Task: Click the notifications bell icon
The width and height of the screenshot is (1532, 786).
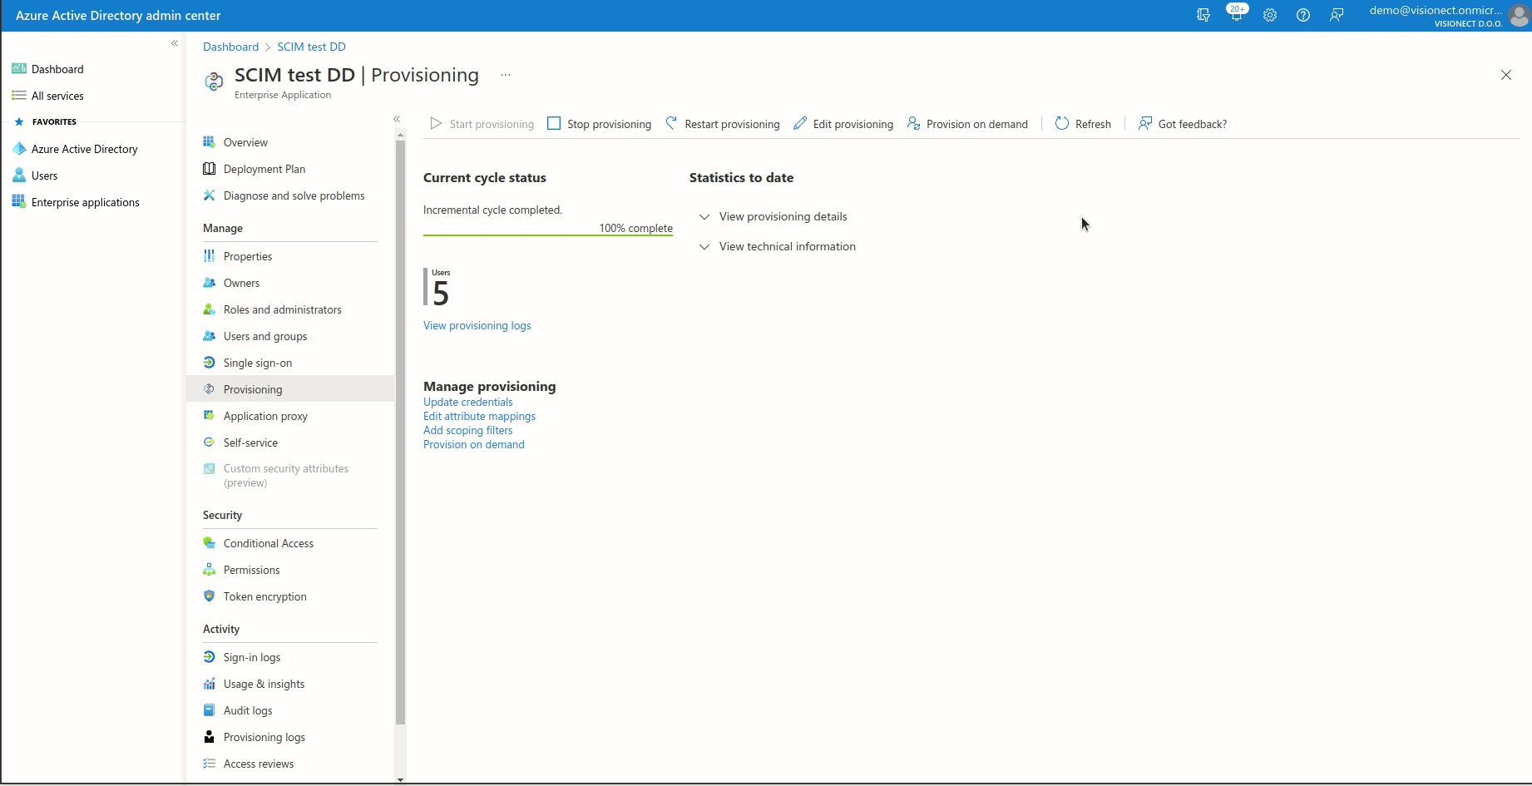Action: point(1236,15)
